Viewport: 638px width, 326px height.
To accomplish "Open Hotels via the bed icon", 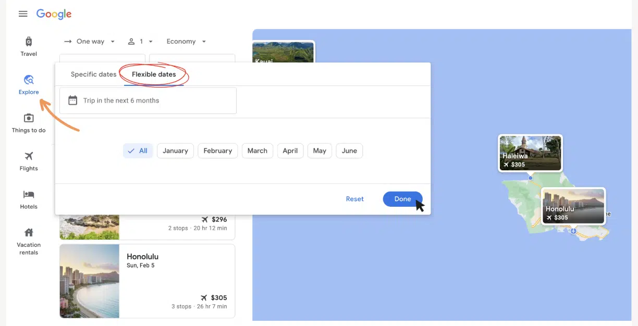I will [29, 195].
